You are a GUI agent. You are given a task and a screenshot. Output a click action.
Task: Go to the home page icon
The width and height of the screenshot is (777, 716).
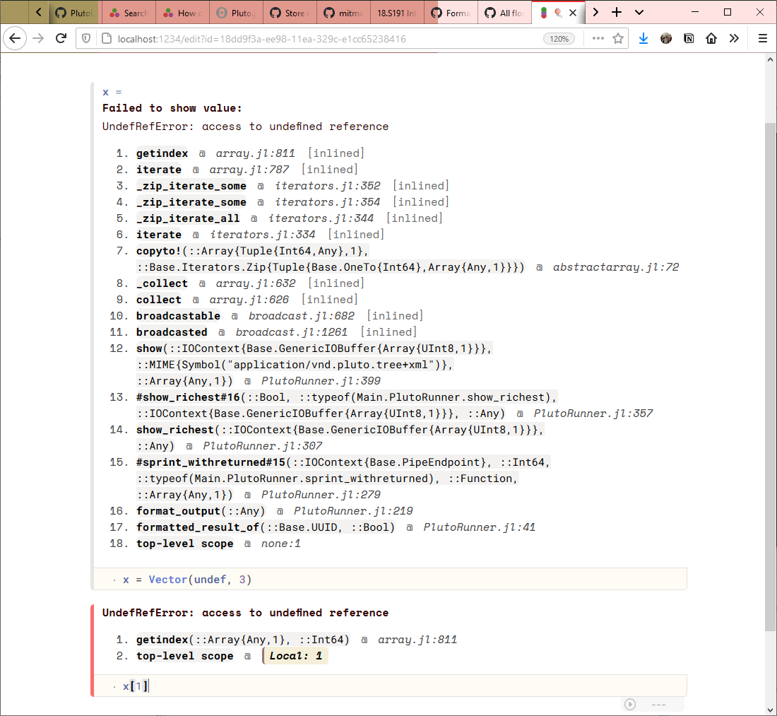pos(711,39)
